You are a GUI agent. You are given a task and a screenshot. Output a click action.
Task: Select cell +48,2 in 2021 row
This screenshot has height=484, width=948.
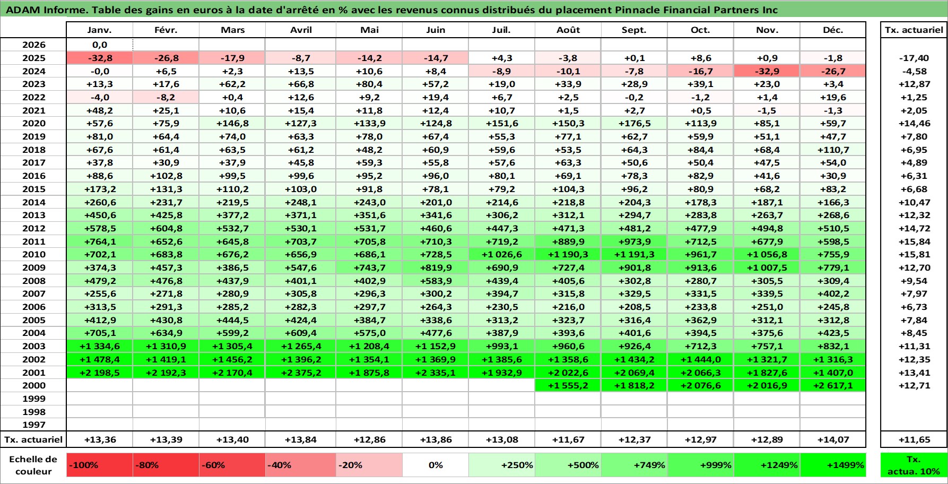pyautogui.click(x=100, y=110)
